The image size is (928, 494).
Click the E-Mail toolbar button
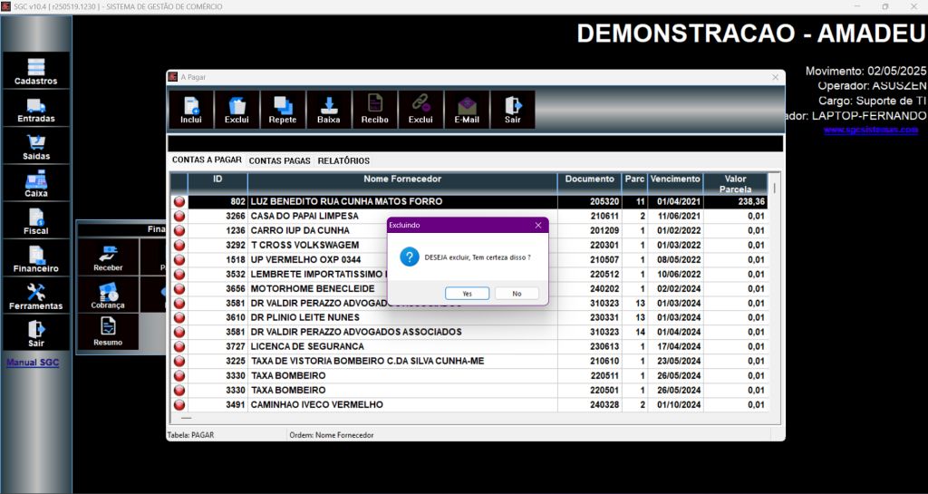click(x=467, y=110)
